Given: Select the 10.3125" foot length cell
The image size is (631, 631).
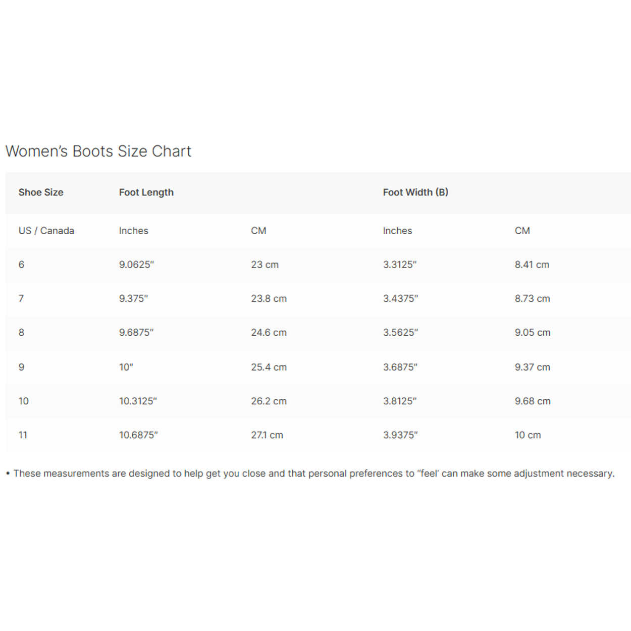Looking at the screenshot, I should point(138,401).
